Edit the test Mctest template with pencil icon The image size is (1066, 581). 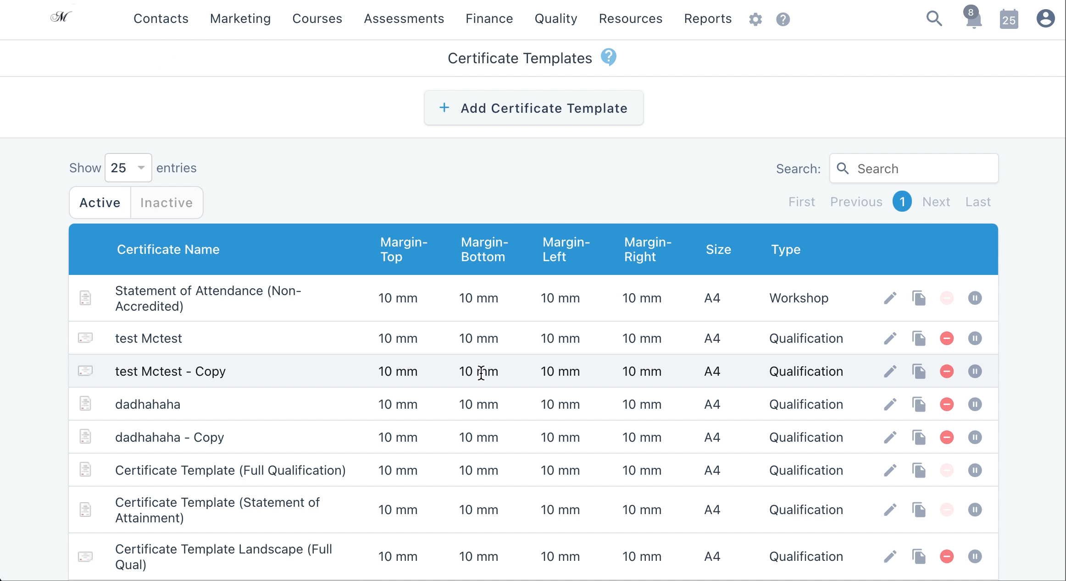coord(890,338)
